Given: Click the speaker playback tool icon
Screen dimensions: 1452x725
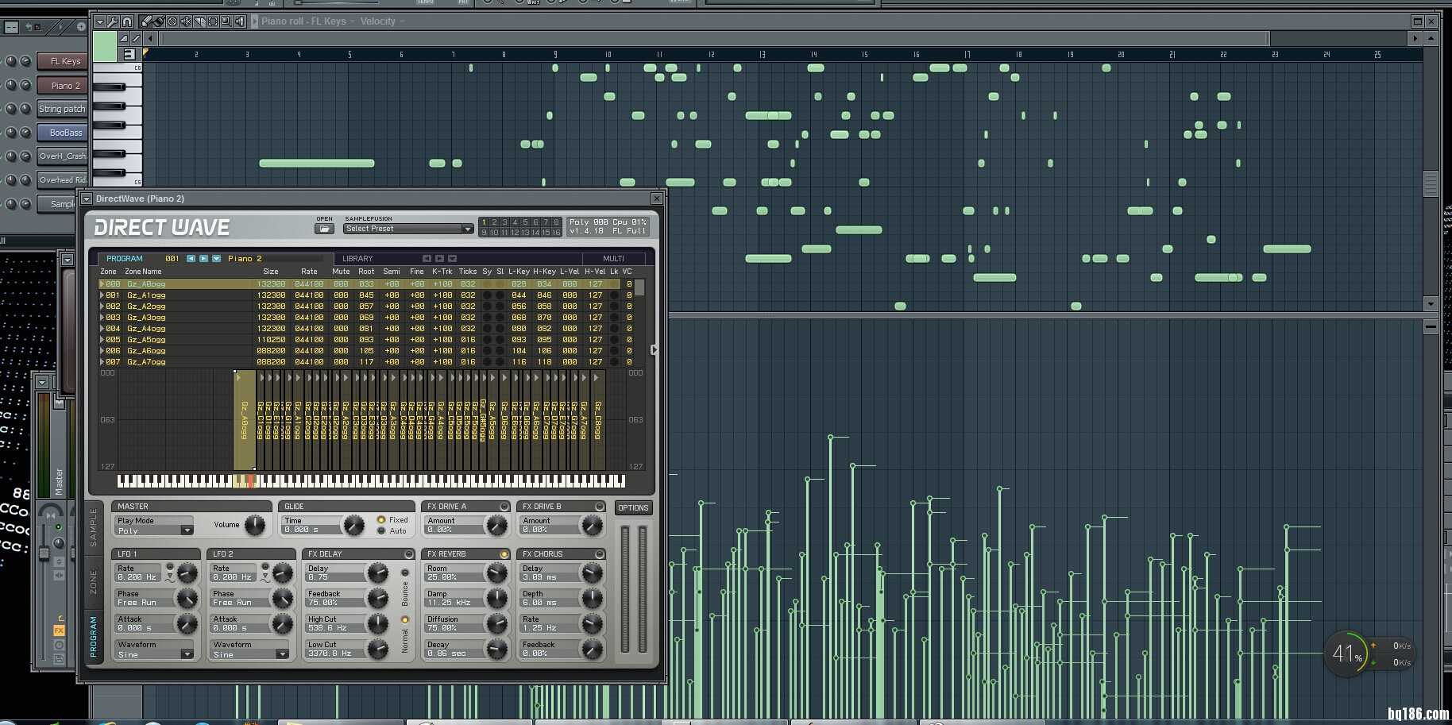Looking at the screenshot, I should coord(240,21).
